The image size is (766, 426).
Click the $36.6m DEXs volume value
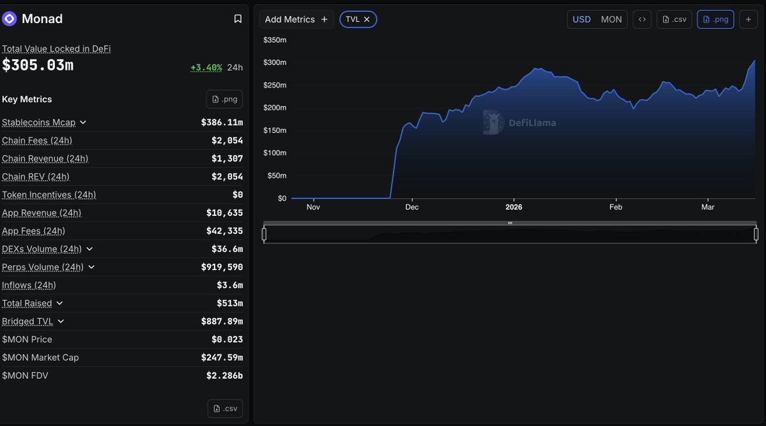[x=227, y=248]
